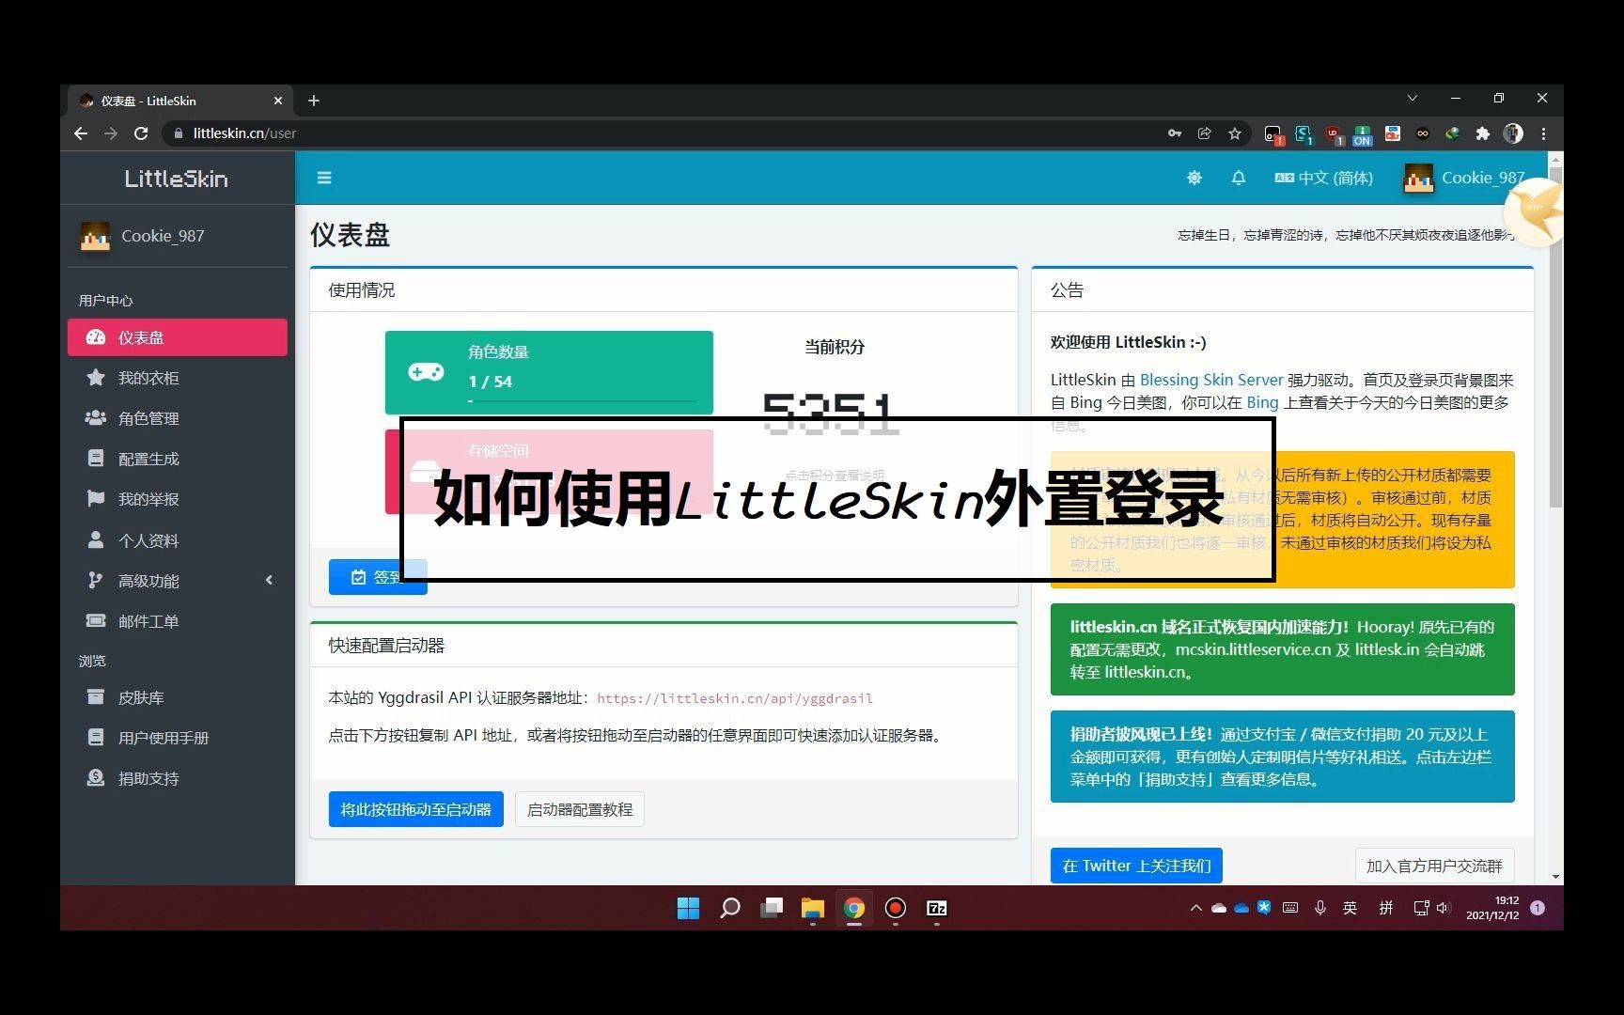Open 角色管理 character management page
Screen dimensions: 1624x1015
pyautogui.click(x=148, y=418)
